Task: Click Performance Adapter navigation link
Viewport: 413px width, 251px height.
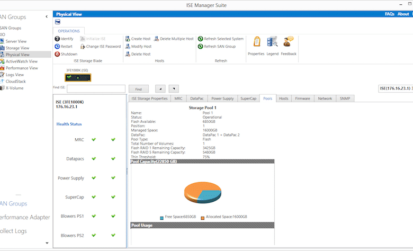Action: 25,217
